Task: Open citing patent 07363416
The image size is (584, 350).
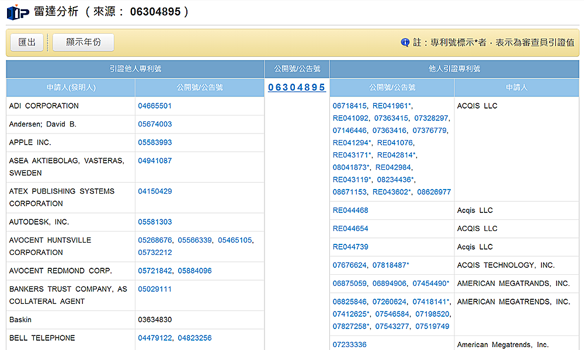Action: click(x=390, y=130)
